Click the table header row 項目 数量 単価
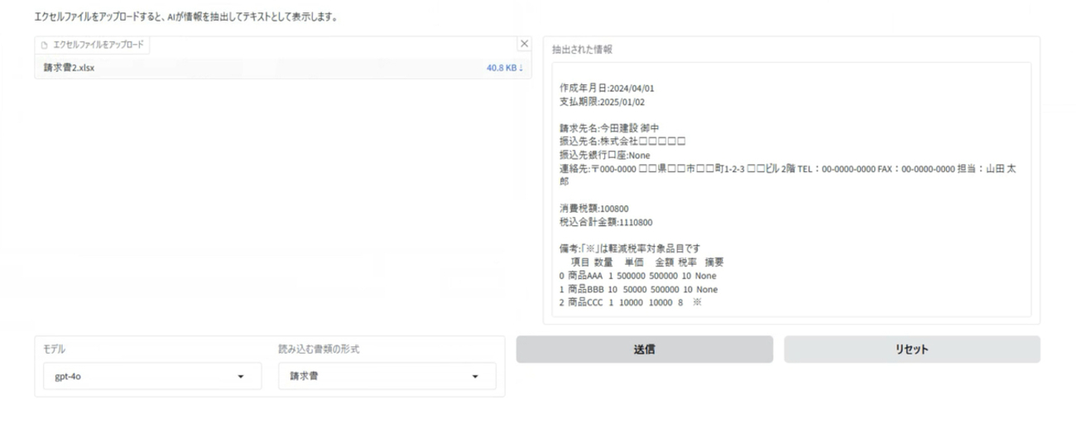 pos(648,263)
